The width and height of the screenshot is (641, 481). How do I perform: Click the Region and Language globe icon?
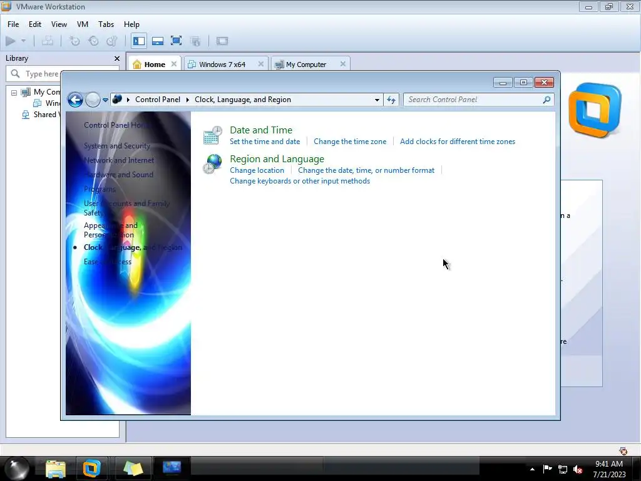(x=213, y=163)
